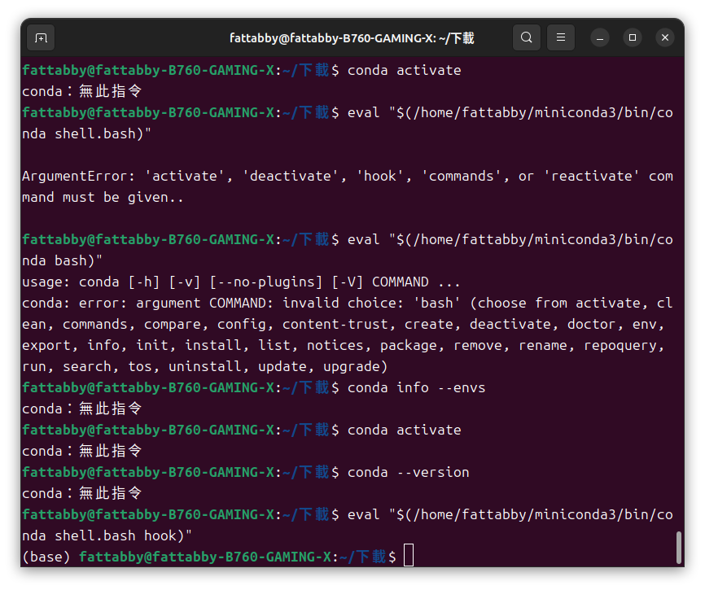
Task: Click the '(base)' environment prefix
Action: point(46,557)
